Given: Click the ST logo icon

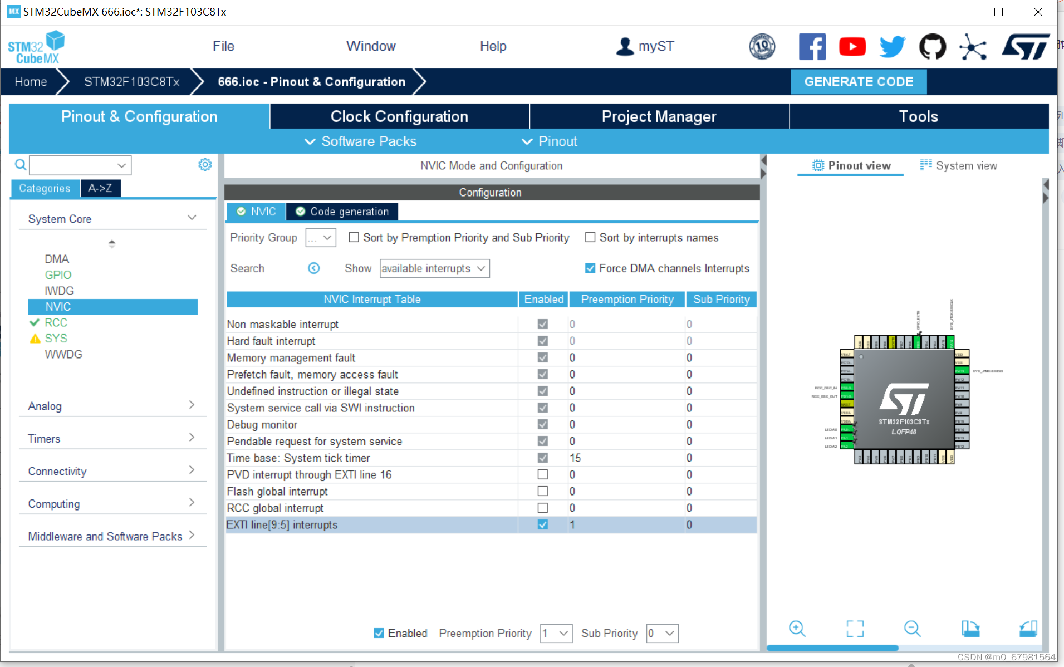Looking at the screenshot, I should point(1026,47).
